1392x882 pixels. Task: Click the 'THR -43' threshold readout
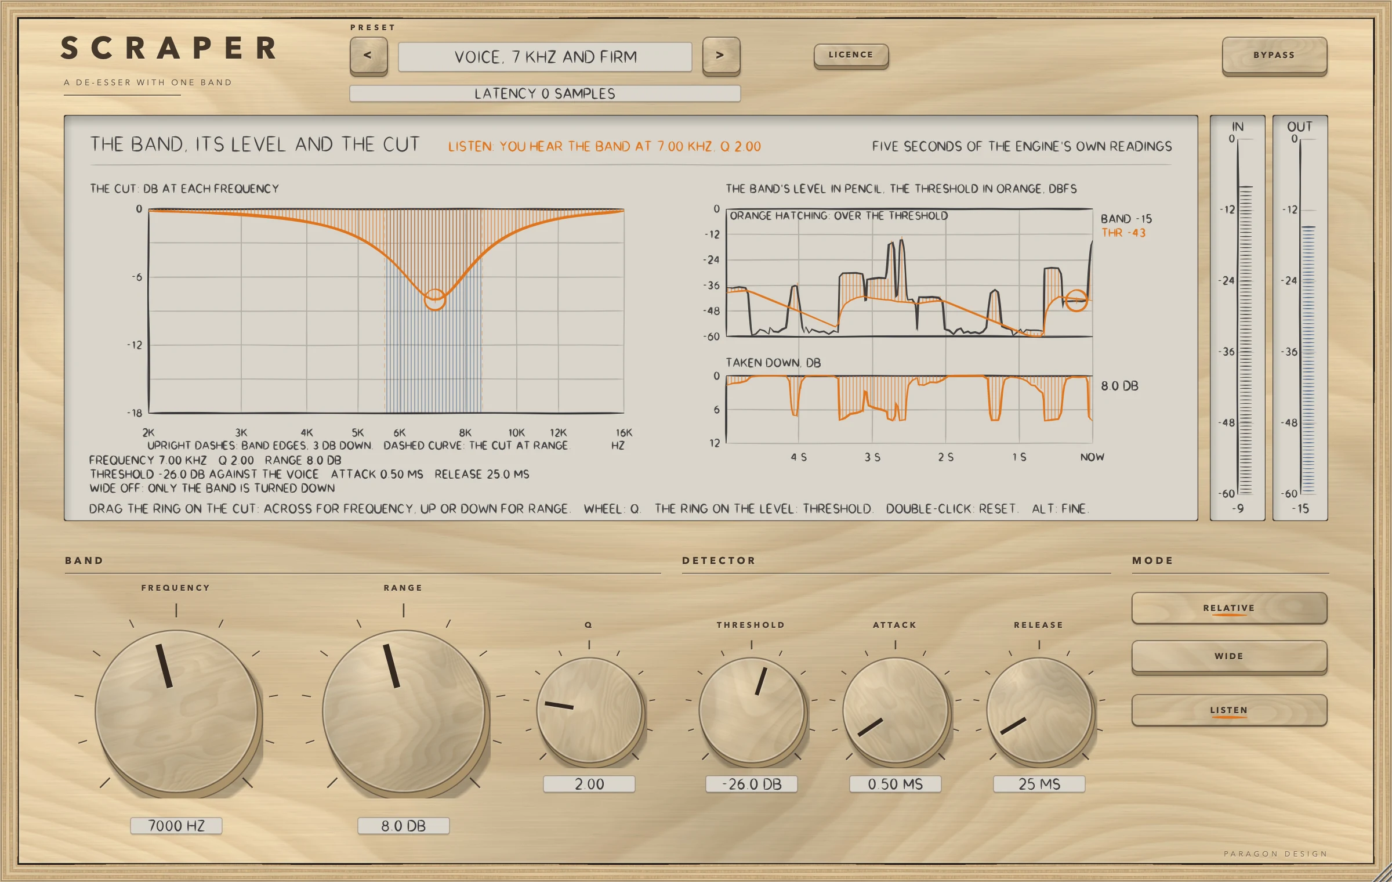1123,233
